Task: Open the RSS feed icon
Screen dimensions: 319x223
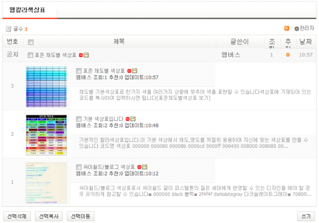Action: coord(287,28)
